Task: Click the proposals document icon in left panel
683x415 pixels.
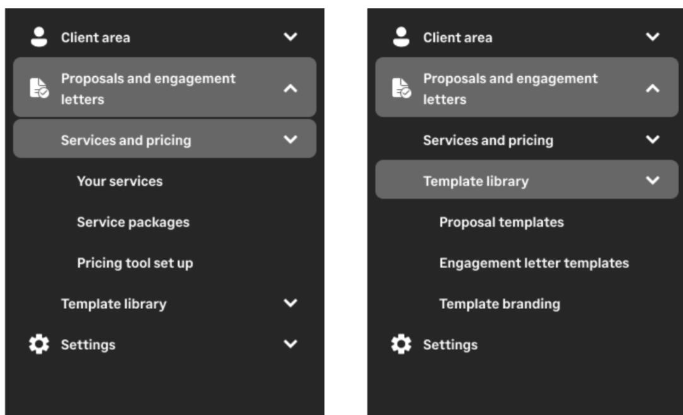Action: pyautogui.click(x=39, y=88)
